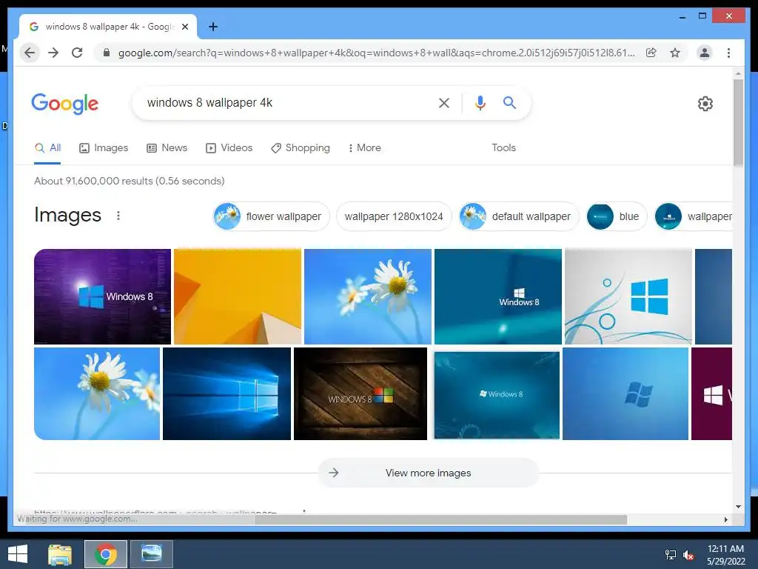Open the wooden 'WINDOWS 8' wallpaper thumbnail

click(360, 394)
